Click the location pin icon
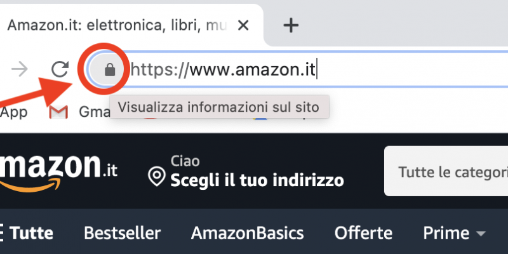Screen dimensions: 508x254 tap(156, 176)
